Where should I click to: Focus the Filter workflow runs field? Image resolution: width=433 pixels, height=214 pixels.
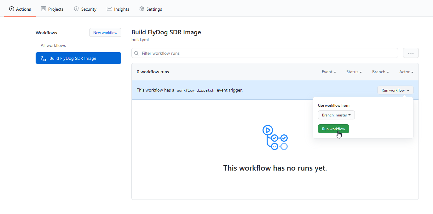265,53
